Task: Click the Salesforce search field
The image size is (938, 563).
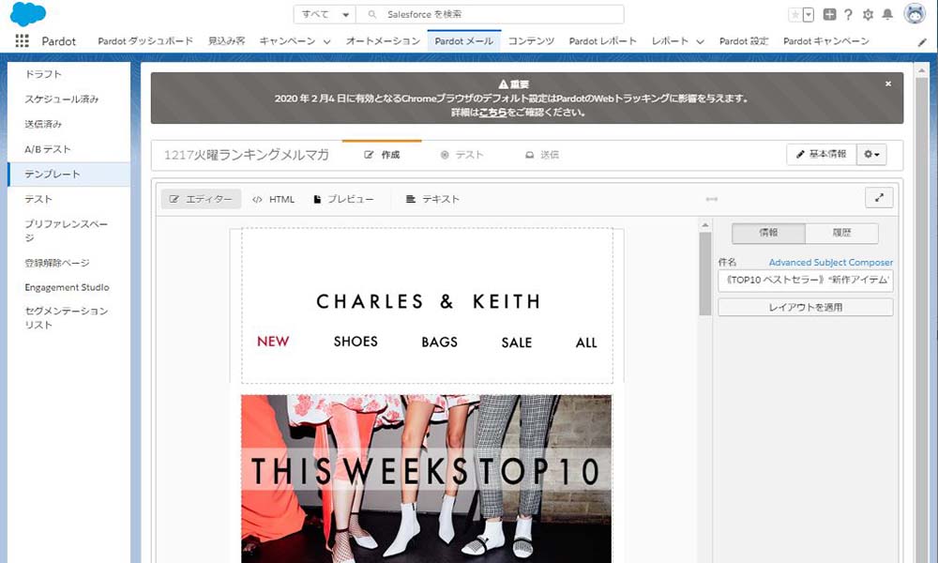Action: point(490,14)
